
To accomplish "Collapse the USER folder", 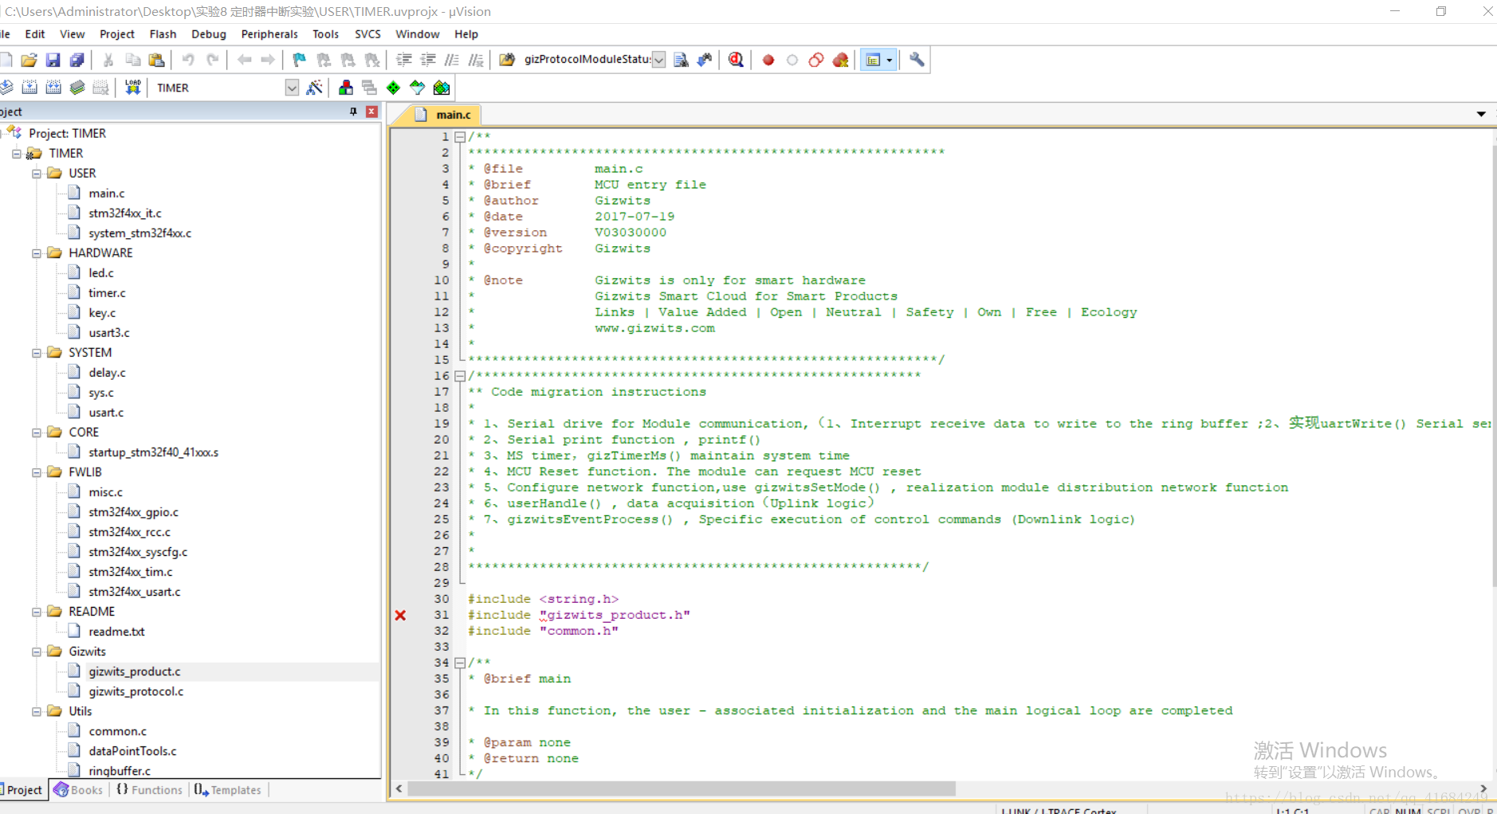I will point(37,173).
